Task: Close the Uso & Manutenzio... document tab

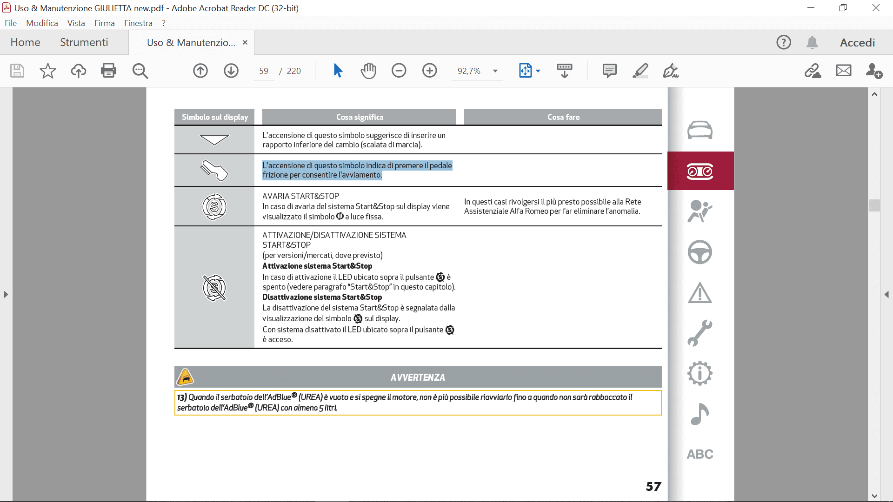Action: (245, 42)
